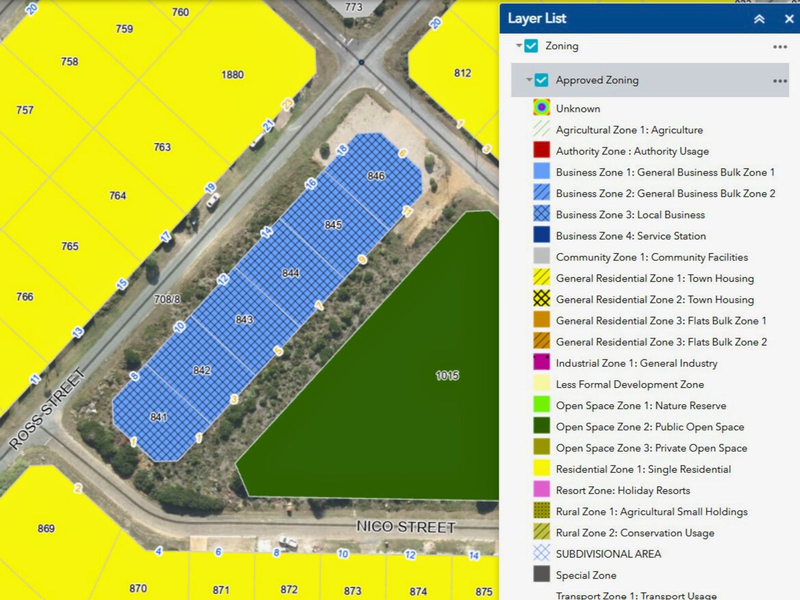The width and height of the screenshot is (800, 600).
Task: Click the Subdivisional Area legend symbol
Action: [x=541, y=553]
